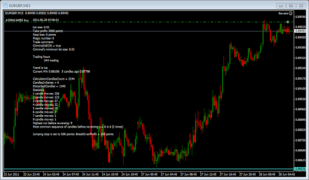Click the 0.89590 price scale label

click(x=301, y=17)
